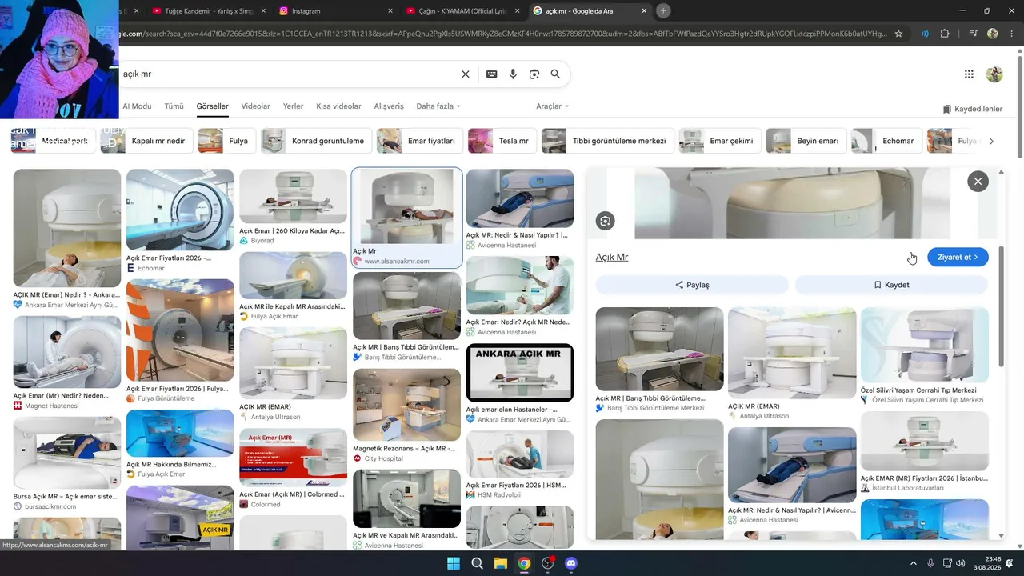Apply the 'Beyin emarı' filter chip
Image resolution: width=1024 pixels, height=576 pixels.
(x=806, y=141)
